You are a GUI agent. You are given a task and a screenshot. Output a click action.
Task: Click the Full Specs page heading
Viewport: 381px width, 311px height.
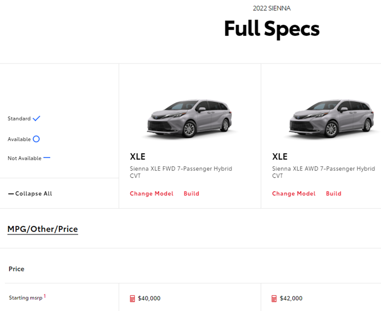pos(272,29)
